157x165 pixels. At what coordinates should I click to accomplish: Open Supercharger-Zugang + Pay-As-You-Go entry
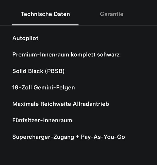pyautogui.click(x=69, y=137)
